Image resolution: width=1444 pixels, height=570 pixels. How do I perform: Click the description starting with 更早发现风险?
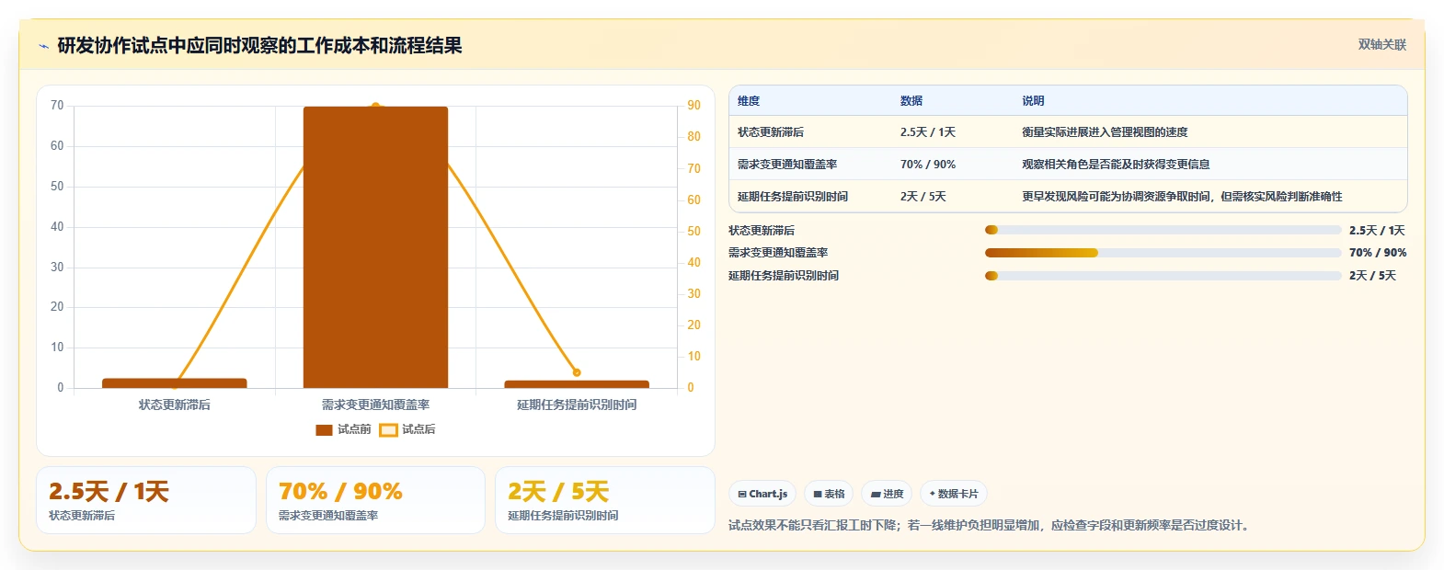1182,197
